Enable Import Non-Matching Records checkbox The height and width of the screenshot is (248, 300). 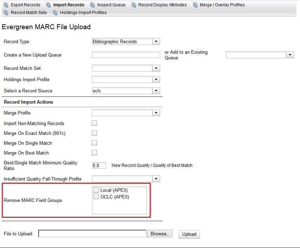tap(94, 123)
